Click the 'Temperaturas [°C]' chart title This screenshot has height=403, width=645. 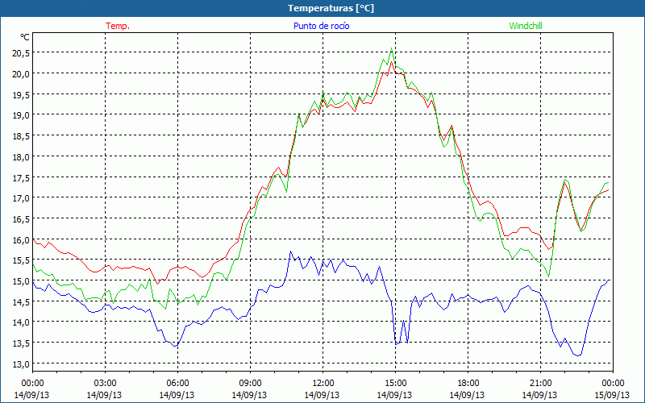(x=331, y=8)
